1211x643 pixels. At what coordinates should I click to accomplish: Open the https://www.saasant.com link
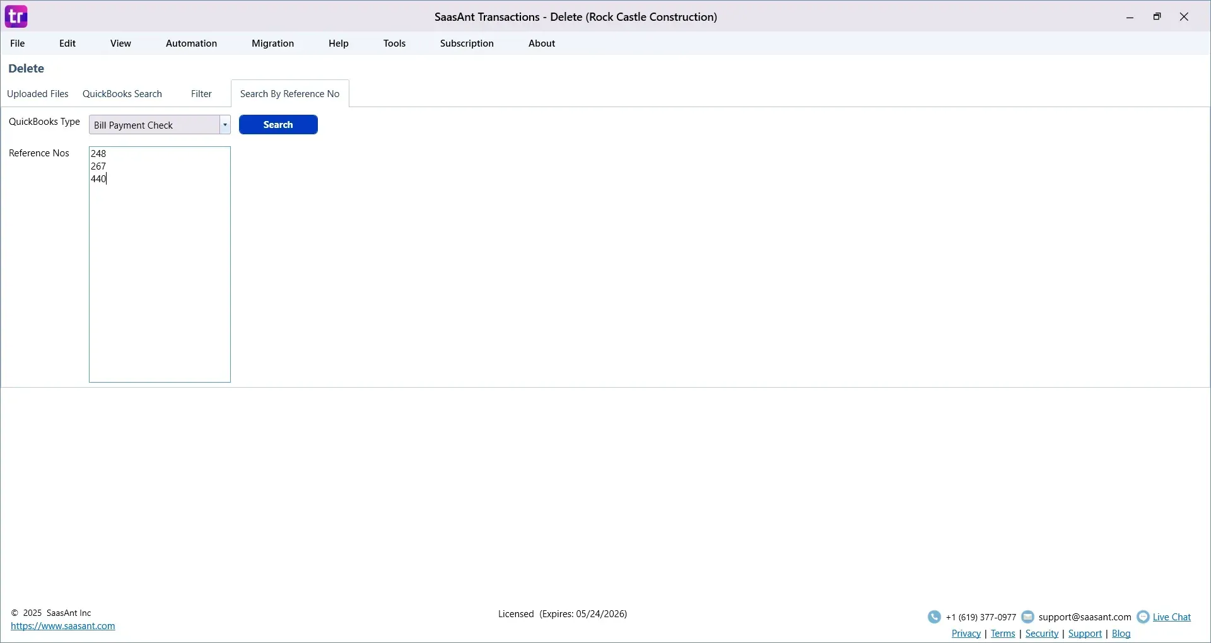click(x=63, y=627)
